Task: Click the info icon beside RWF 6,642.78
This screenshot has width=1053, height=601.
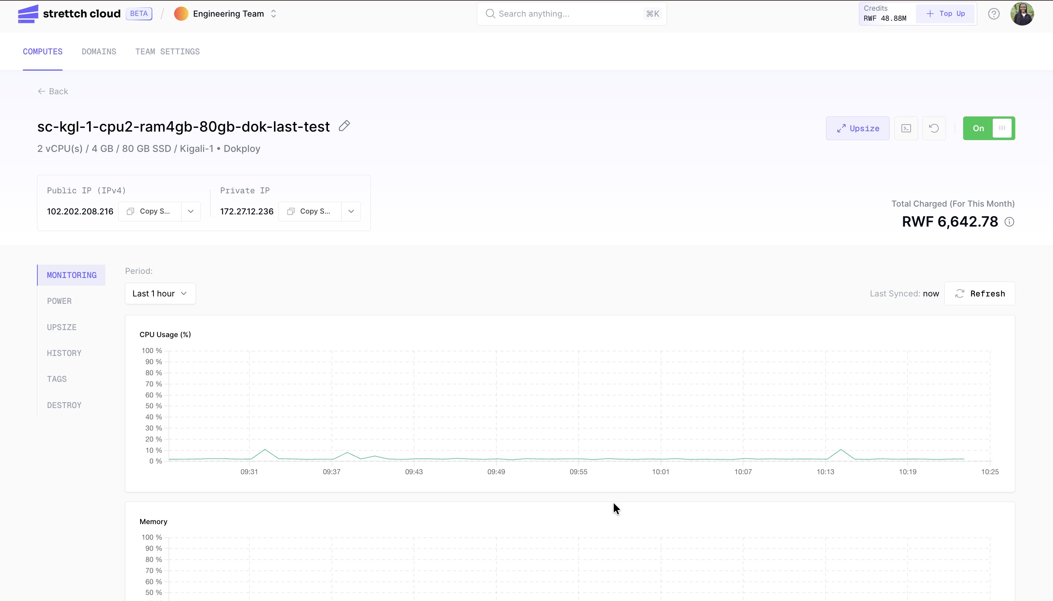Action: point(1009,222)
